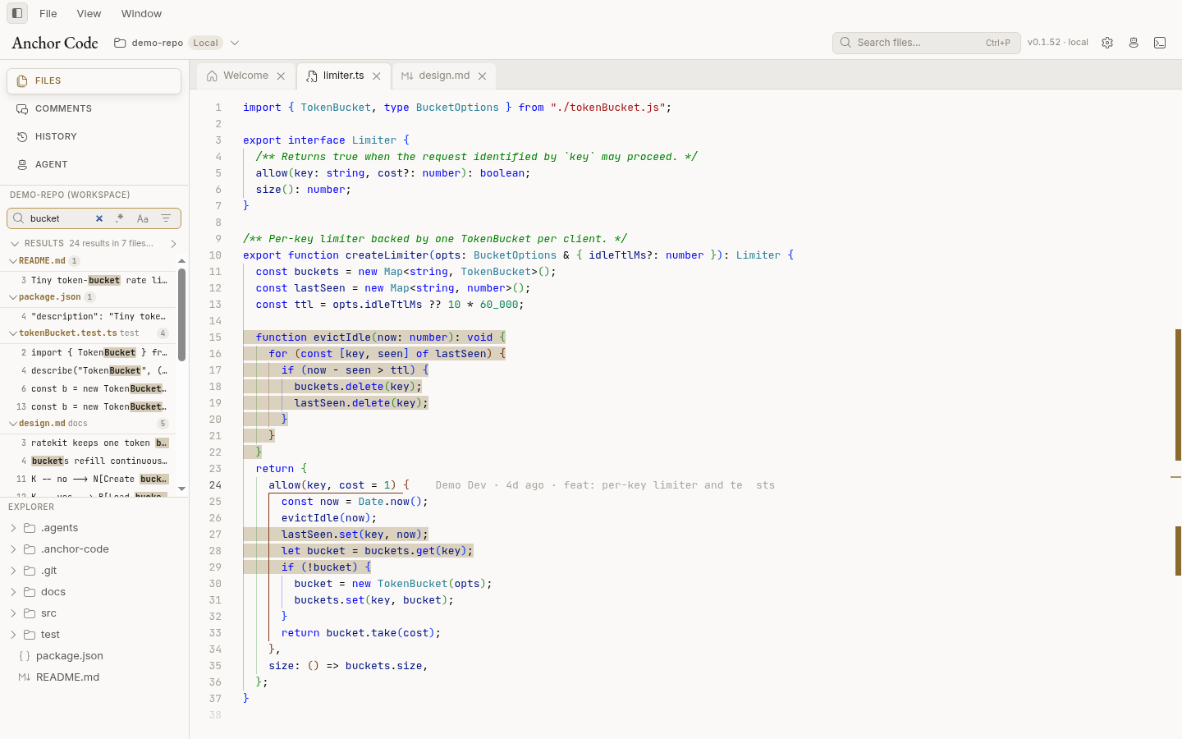
Task: Clear the bucket search query
Action: click(x=99, y=218)
